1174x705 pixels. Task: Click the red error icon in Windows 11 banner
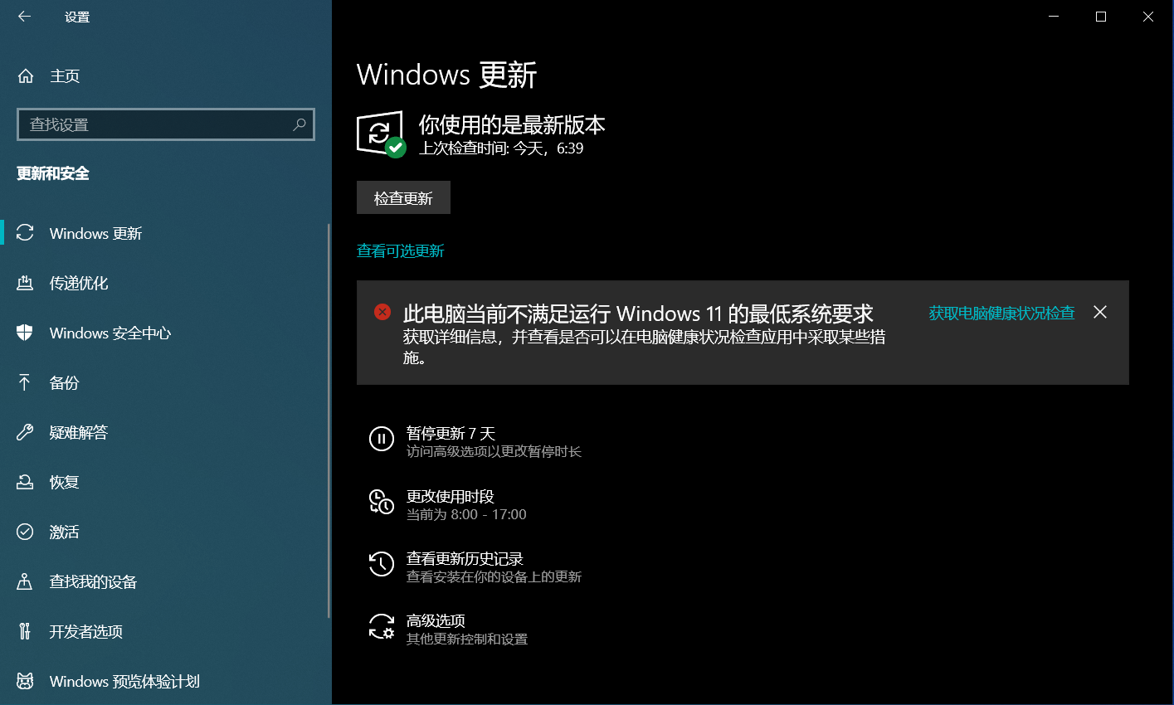(x=382, y=312)
